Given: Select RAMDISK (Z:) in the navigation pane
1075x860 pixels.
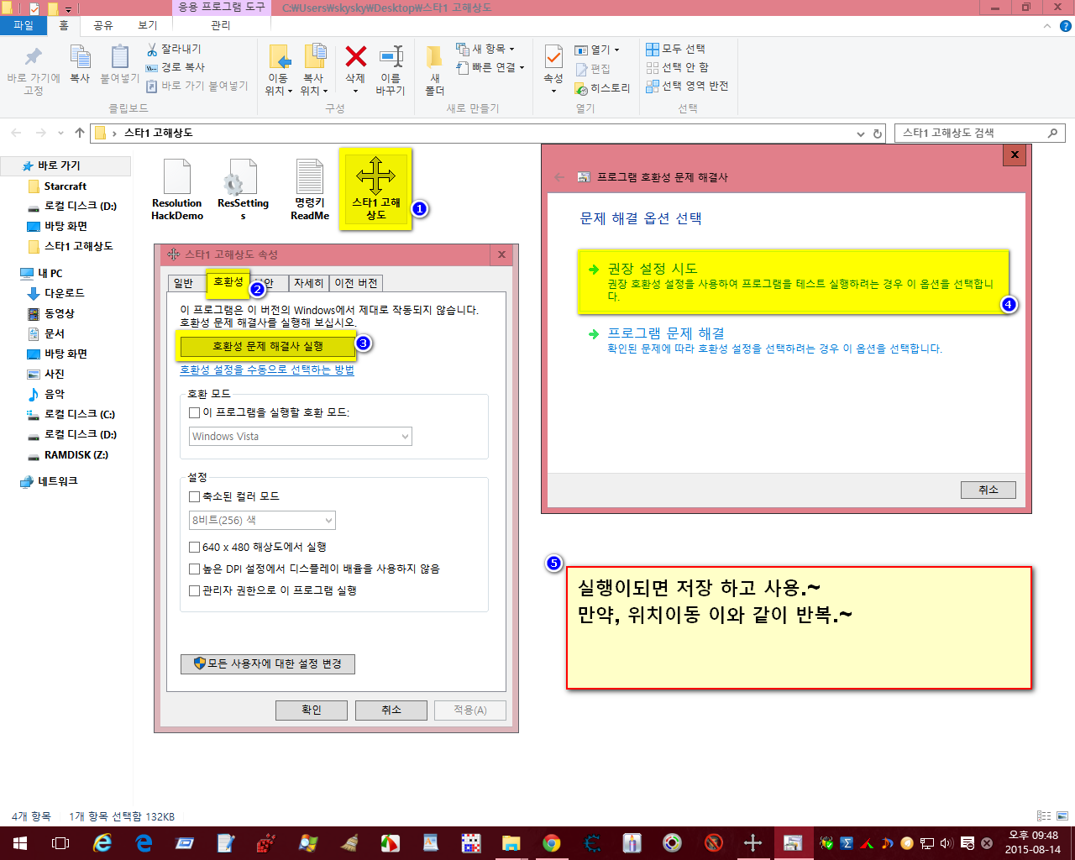Looking at the screenshot, I should 76,455.
